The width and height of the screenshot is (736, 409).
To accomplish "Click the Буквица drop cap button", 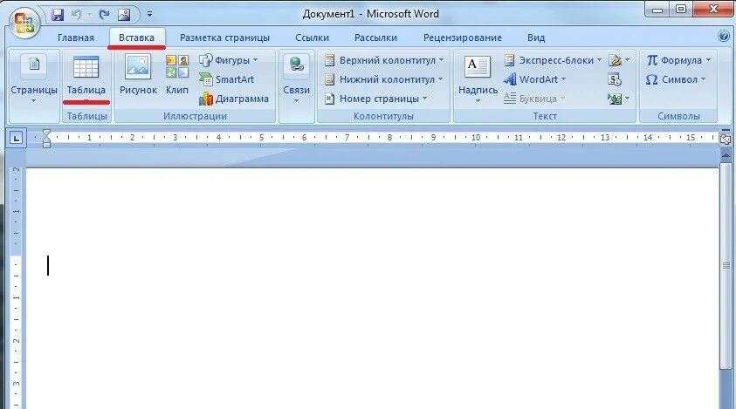I will [534, 99].
